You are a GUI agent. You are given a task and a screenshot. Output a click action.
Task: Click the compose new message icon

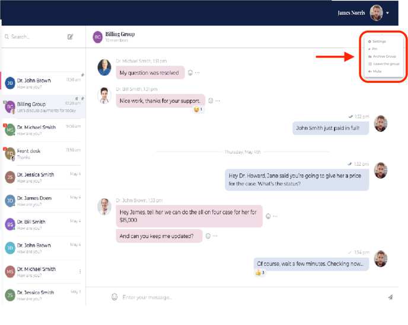point(70,37)
